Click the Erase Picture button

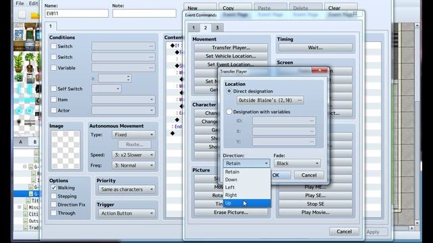click(231, 213)
